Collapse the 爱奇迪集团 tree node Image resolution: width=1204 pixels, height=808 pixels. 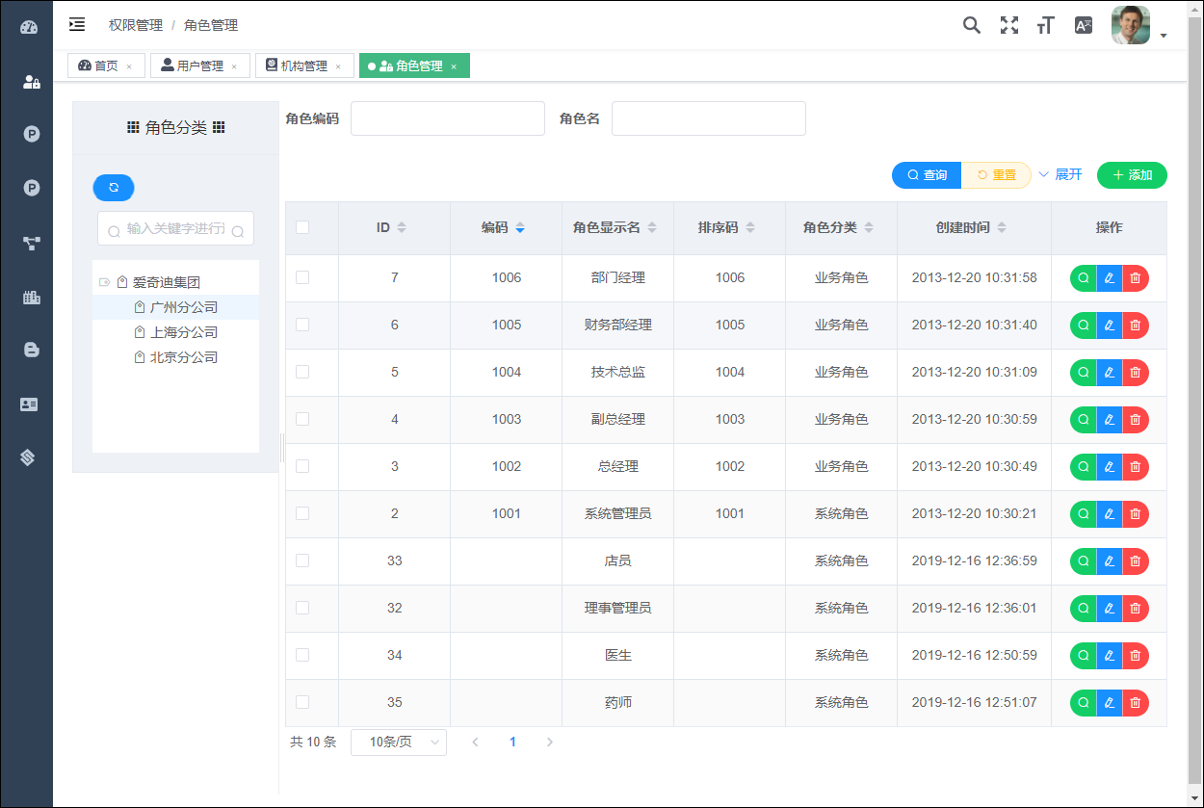click(104, 282)
